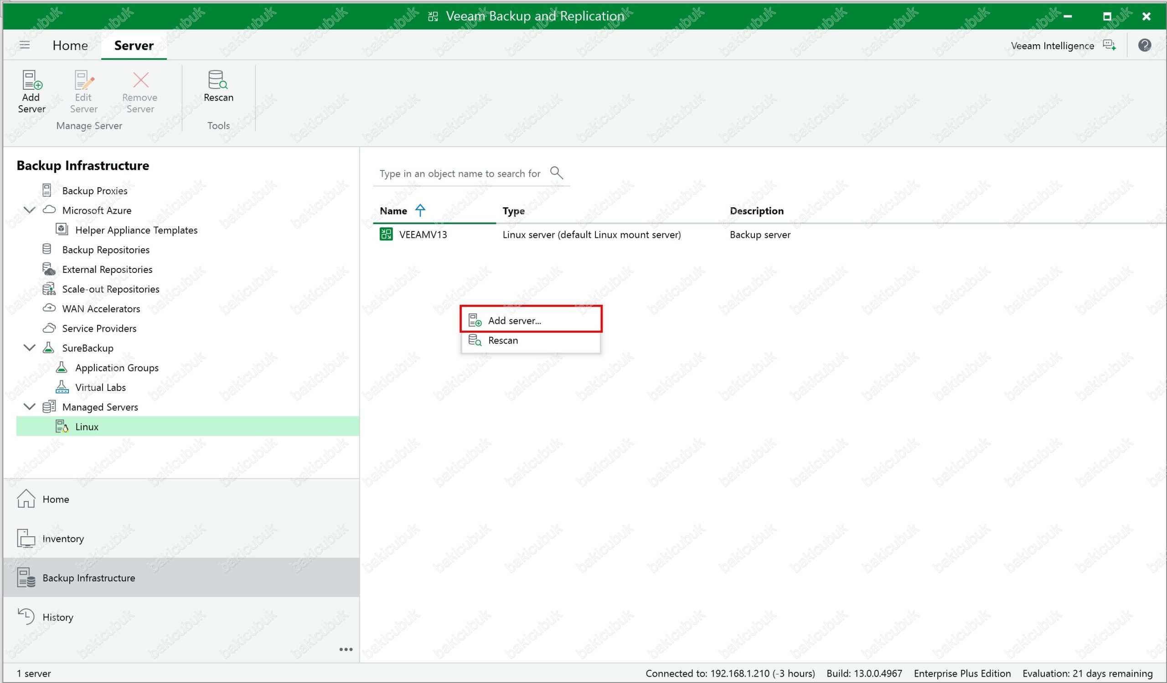
Task: Select Helper Appliance Templates tree item
Action: 136,230
